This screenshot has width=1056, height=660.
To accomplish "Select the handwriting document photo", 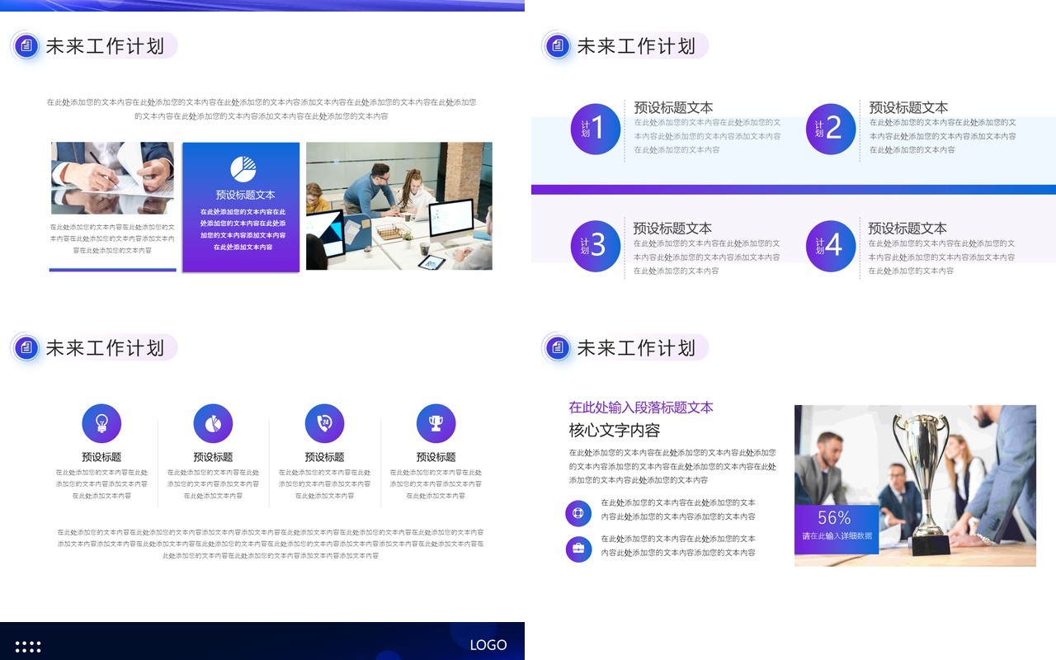I will pos(112,178).
